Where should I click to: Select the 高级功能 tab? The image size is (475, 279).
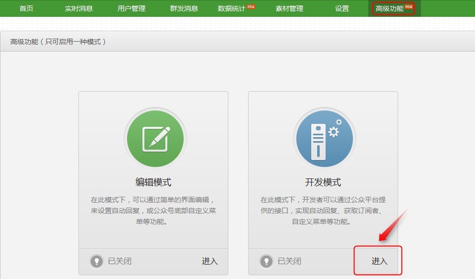coord(390,8)
